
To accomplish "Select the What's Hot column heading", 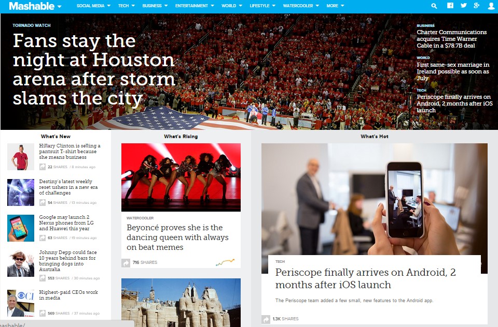I will 375,136.
